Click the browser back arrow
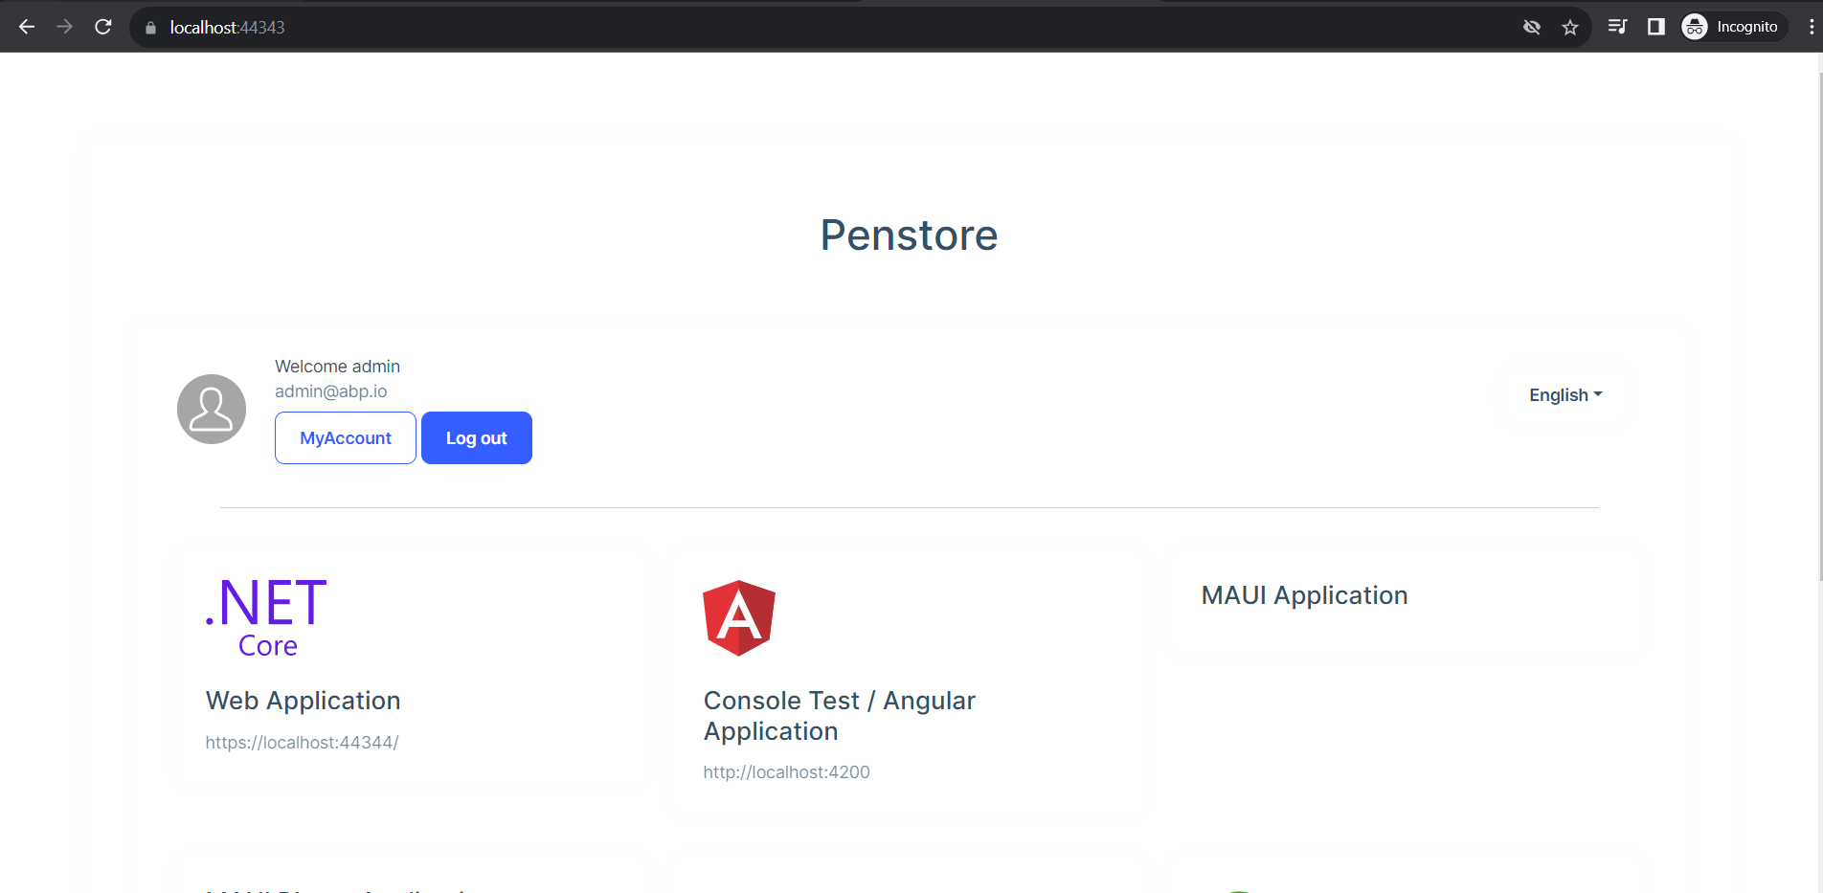 [27, 27]
